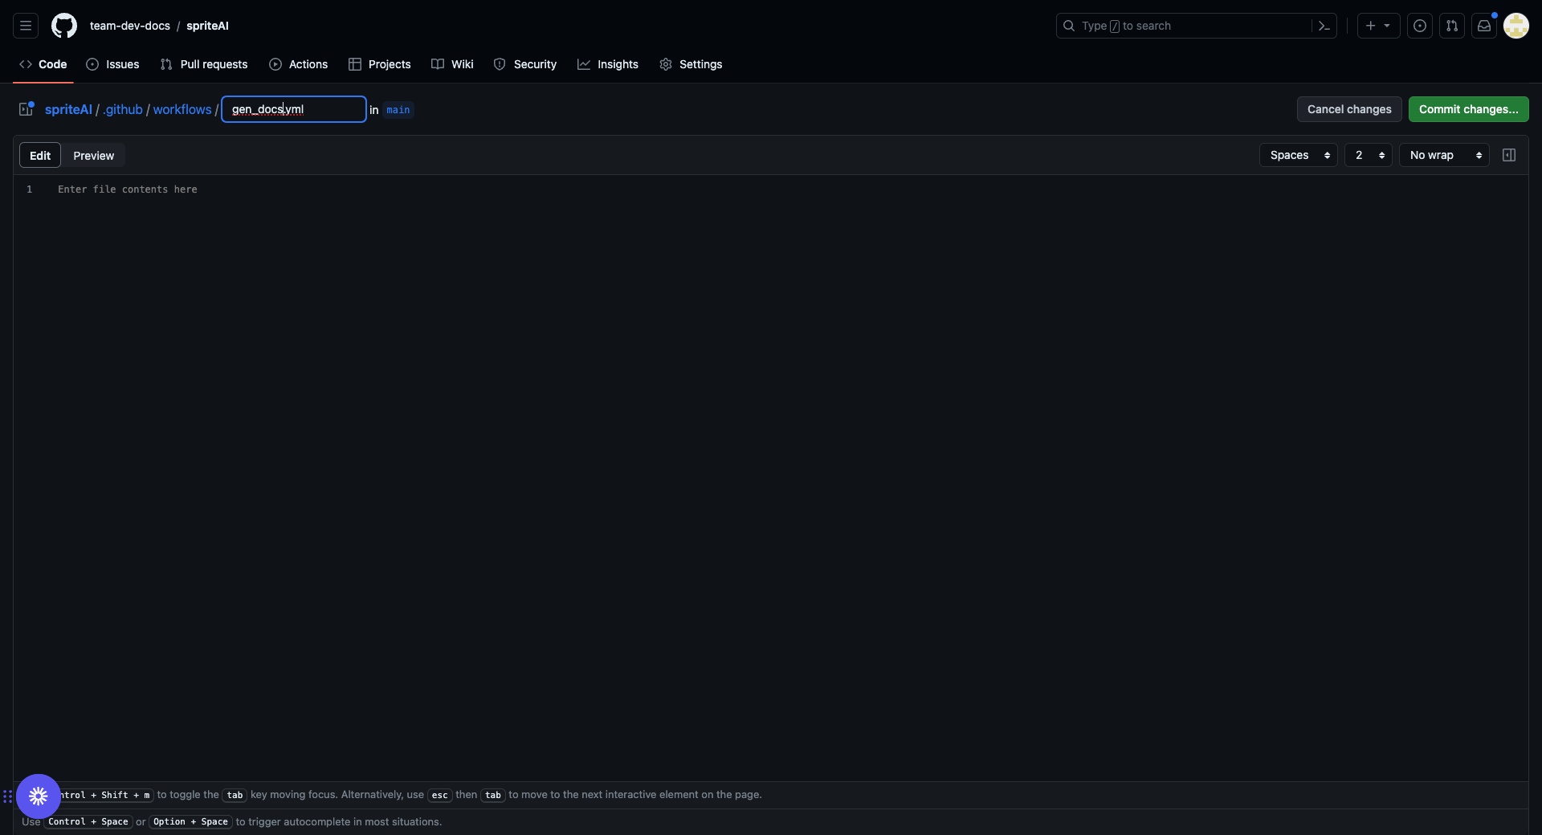
Task: Open the indent size 2 dropdown
Action: (x=1369, y=155)
